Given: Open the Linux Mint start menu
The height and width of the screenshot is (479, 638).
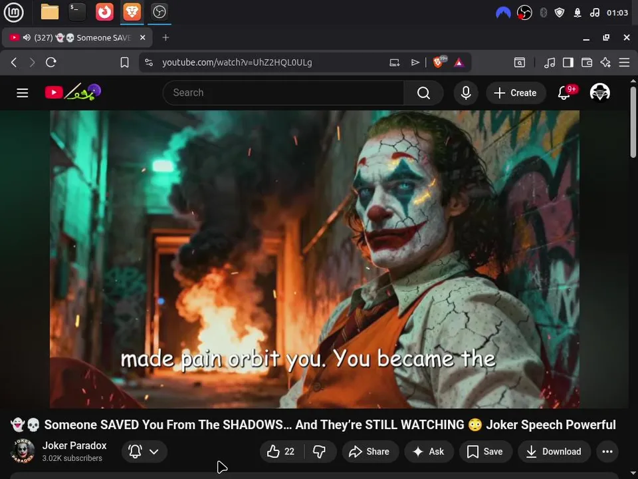Looking at the screenshot, I should 13,12.
